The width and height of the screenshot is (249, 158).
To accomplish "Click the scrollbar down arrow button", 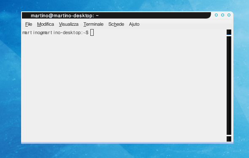I will (x=229, y=139).
